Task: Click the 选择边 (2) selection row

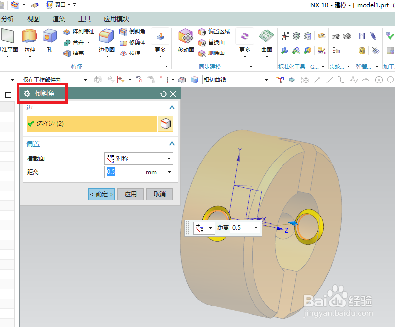Action: click(x=92, y=124)
